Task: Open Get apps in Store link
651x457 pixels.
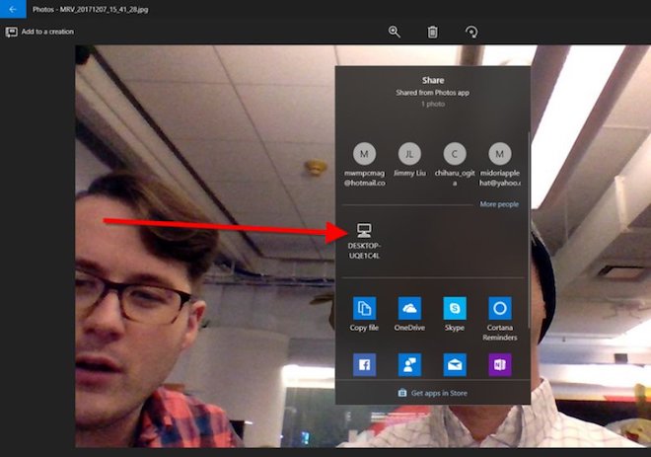Action: pos(432,393)
